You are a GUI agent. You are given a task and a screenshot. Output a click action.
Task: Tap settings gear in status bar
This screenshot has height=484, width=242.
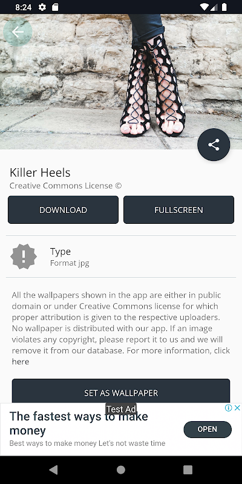pos(42,7)
